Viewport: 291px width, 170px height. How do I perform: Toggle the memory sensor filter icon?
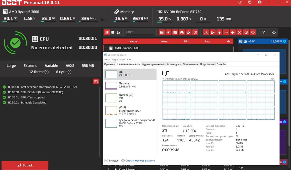pyautogui.click(x=189, y=32)
